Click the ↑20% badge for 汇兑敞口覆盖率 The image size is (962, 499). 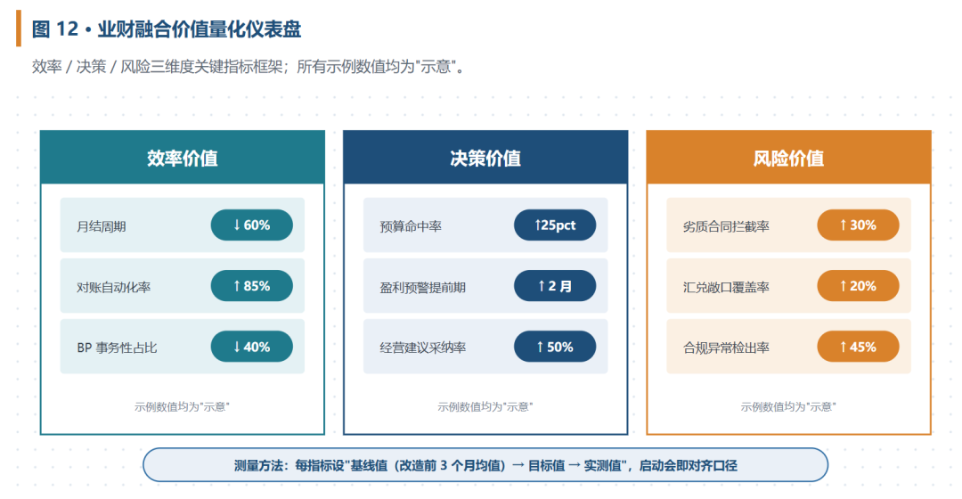pyautogui.click(x=858, y=286)
